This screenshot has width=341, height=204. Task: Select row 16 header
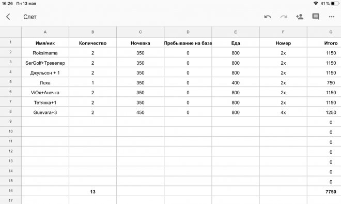(x=10, y=191)
